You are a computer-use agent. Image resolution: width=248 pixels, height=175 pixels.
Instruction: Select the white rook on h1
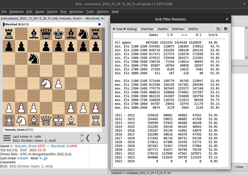96,120
